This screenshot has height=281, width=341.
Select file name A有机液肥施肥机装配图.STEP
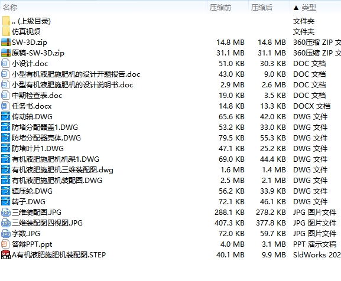[59, 254]
